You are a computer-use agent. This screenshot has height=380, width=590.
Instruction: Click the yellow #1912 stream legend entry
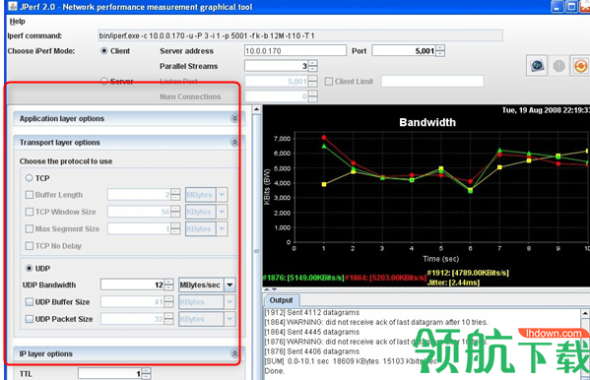[468, 273]
